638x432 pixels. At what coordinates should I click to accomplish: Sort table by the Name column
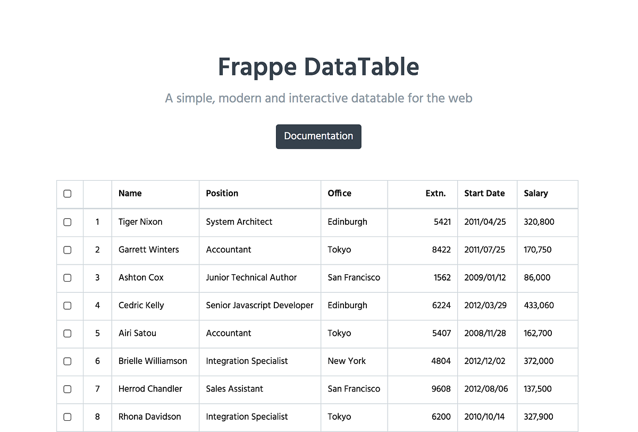point(130,194)
